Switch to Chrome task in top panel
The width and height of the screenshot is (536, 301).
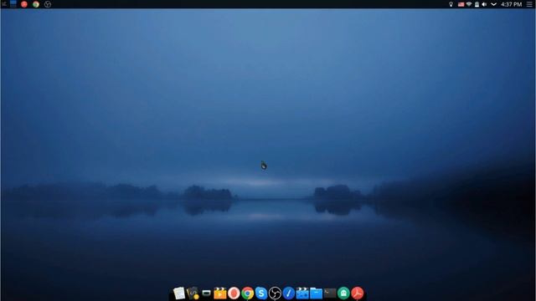[36, 4]
